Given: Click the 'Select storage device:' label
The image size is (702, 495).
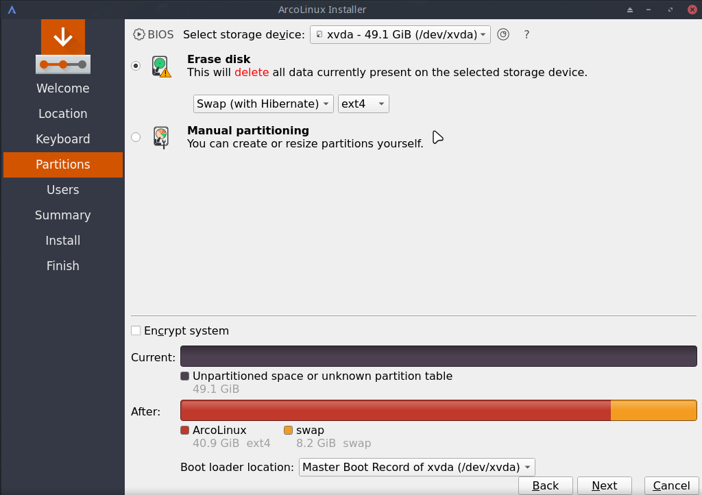Looking at the screenshot, I should pos(244,34).
